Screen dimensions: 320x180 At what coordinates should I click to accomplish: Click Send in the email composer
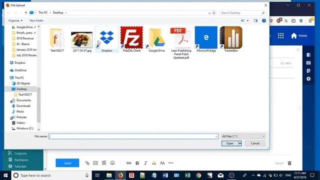[67, 163]
